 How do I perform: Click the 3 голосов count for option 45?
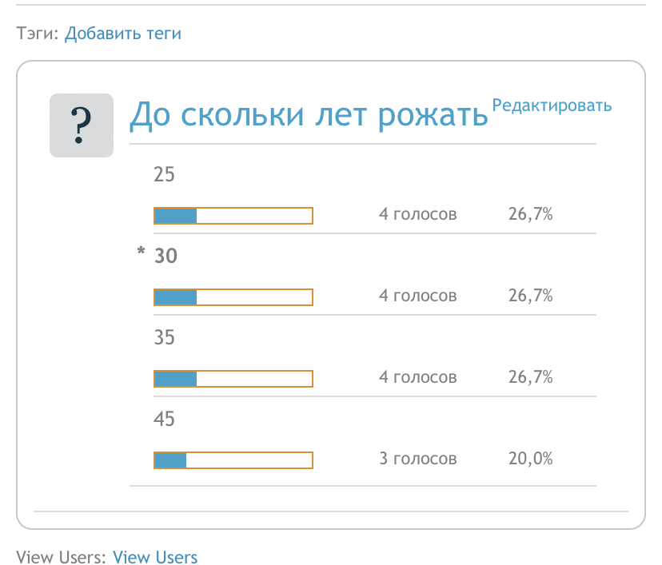coord(418,460)
